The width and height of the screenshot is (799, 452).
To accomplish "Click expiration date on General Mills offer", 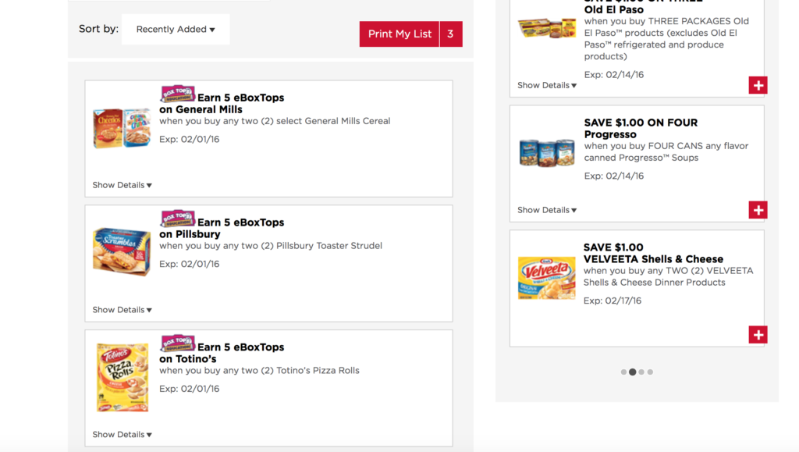I will pos(189,139).
